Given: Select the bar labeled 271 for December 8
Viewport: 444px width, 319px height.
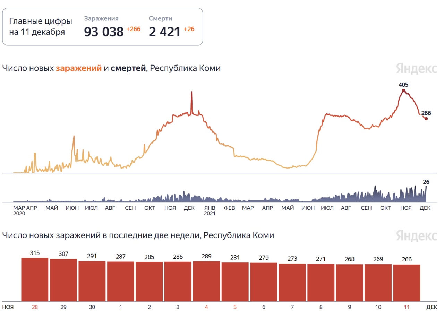Looking at the screenshot, I should (x=321, y=283).
